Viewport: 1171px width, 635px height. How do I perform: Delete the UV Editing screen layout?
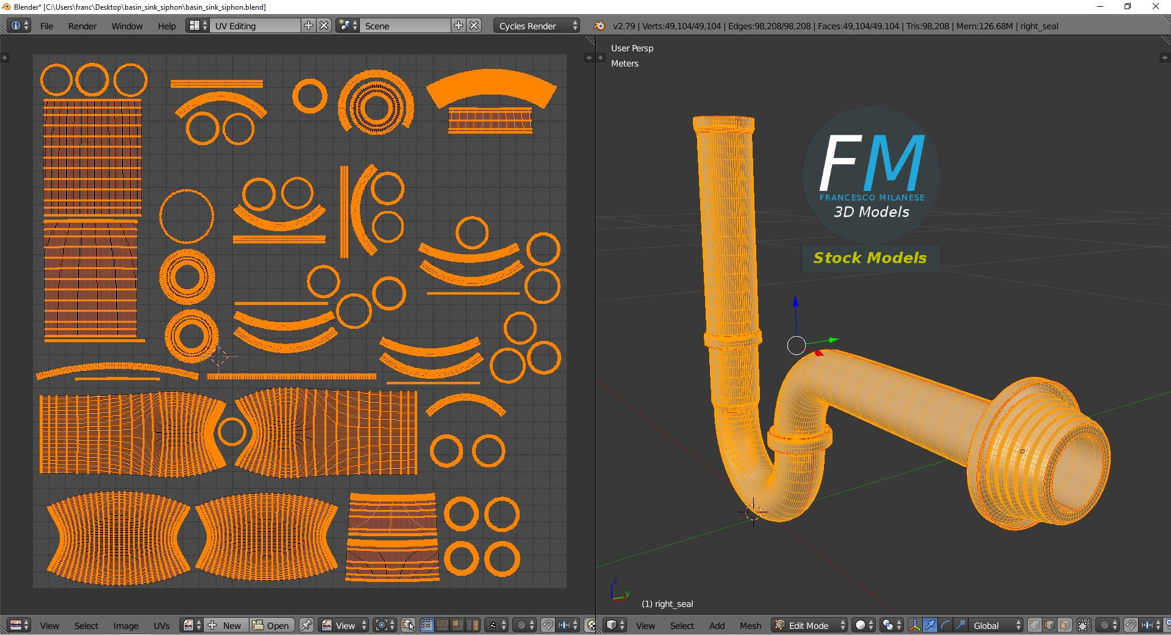coord(324,26)
